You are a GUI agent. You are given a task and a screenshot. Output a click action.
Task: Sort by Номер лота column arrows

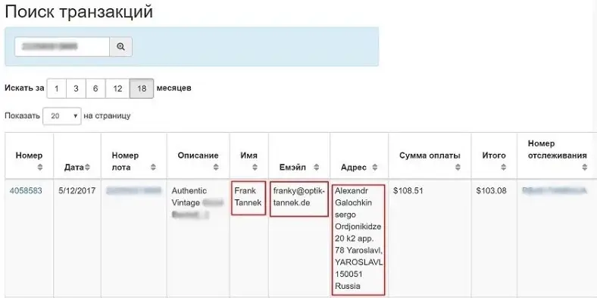(153, 168)
